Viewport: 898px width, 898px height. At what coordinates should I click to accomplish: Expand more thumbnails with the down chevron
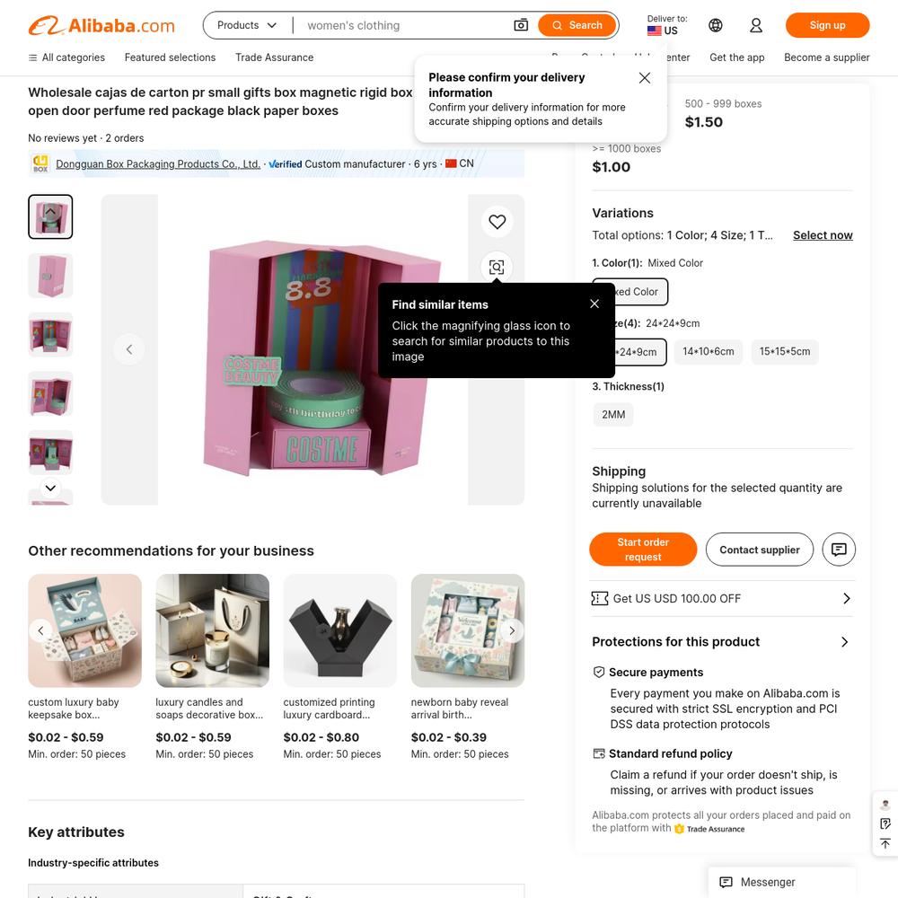[x=50, y=488]
